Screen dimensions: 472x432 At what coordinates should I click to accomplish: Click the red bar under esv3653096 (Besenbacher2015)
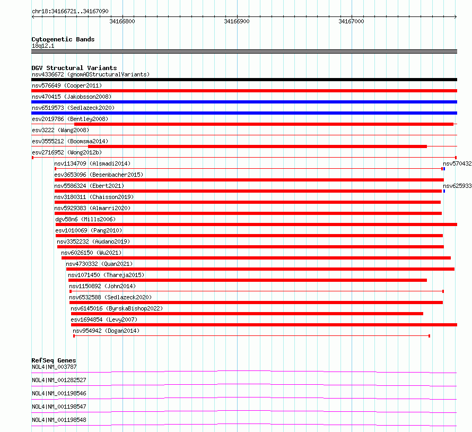coord(249,180)
